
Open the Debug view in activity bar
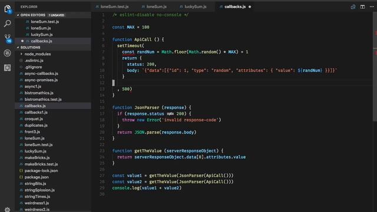pos(8,53)
